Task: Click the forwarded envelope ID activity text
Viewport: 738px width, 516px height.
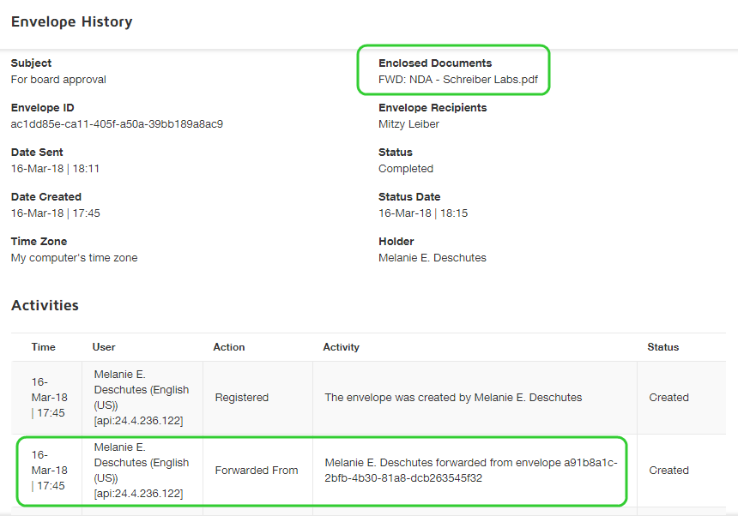Action: [470, 471]
